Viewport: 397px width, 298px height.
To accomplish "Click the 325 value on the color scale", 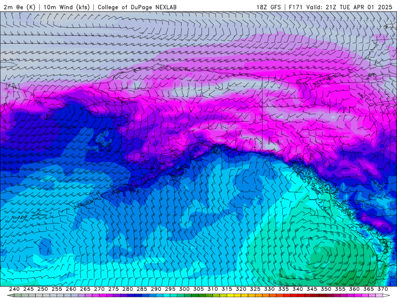I will coord(255,289).
